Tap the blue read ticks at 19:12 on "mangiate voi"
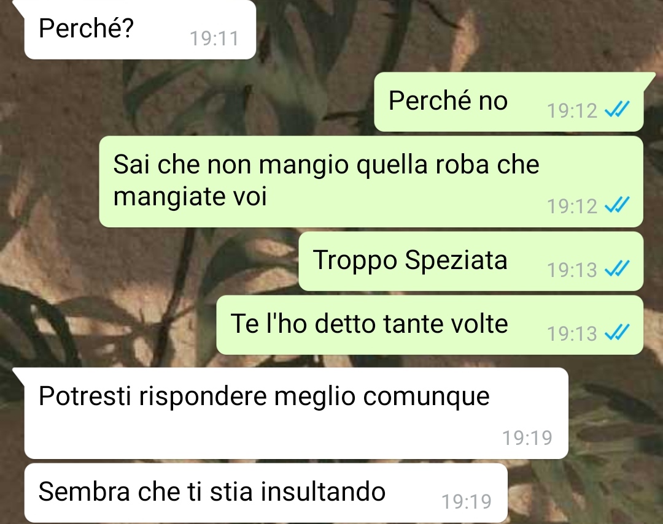The width and height of the screenshot is (663, 524). (x=617, y=205)
